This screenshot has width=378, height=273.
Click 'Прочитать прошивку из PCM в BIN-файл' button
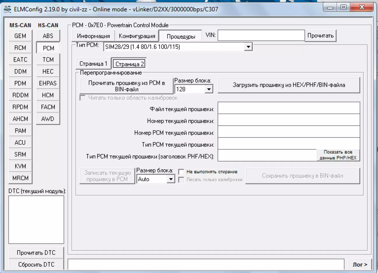click(126, 86)
